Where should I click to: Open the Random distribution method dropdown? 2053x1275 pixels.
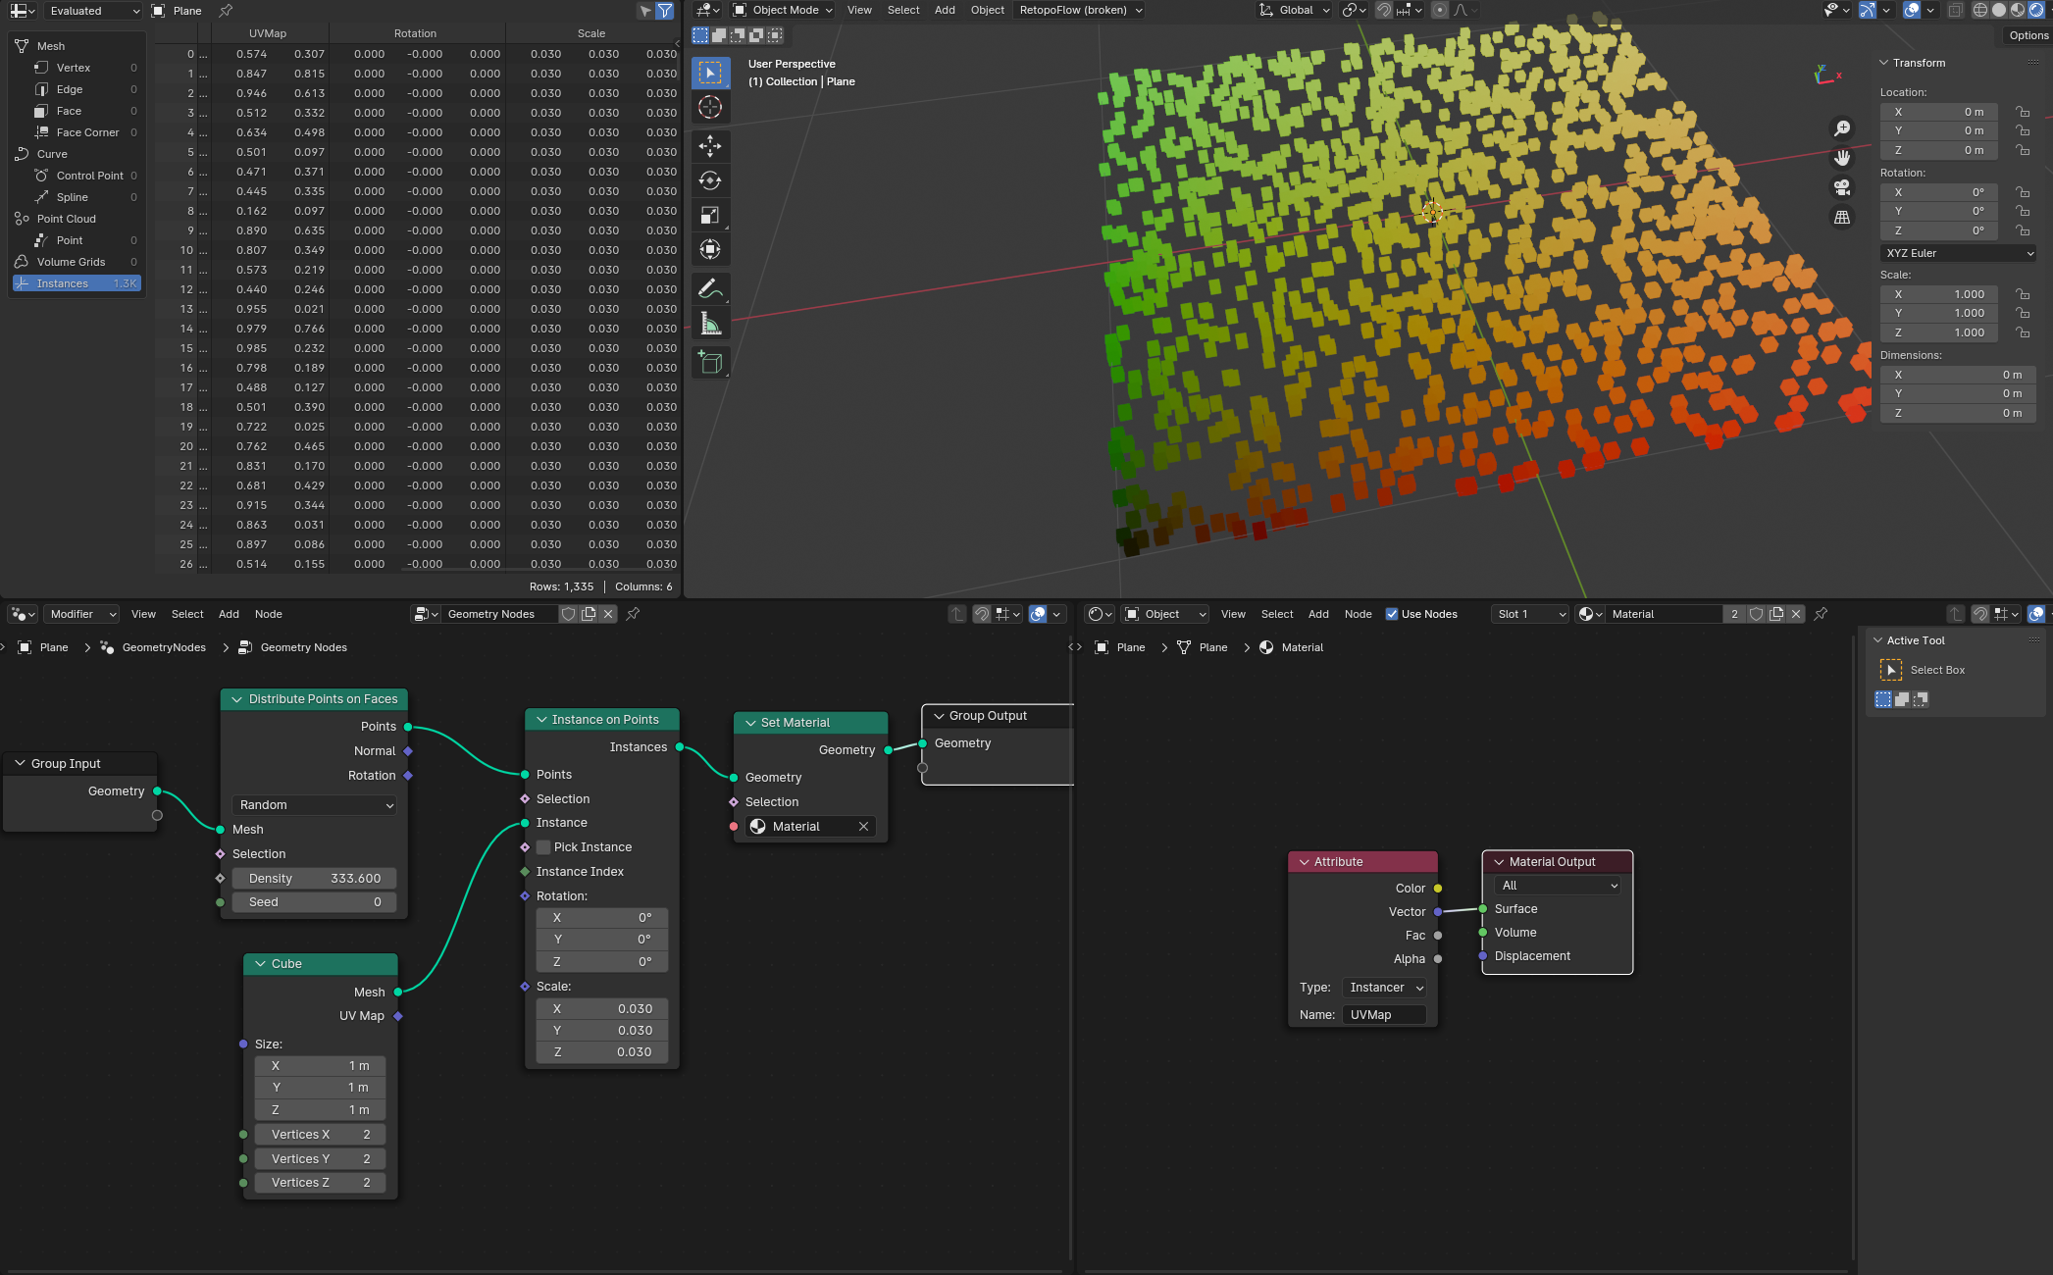(x=315, y=805)
